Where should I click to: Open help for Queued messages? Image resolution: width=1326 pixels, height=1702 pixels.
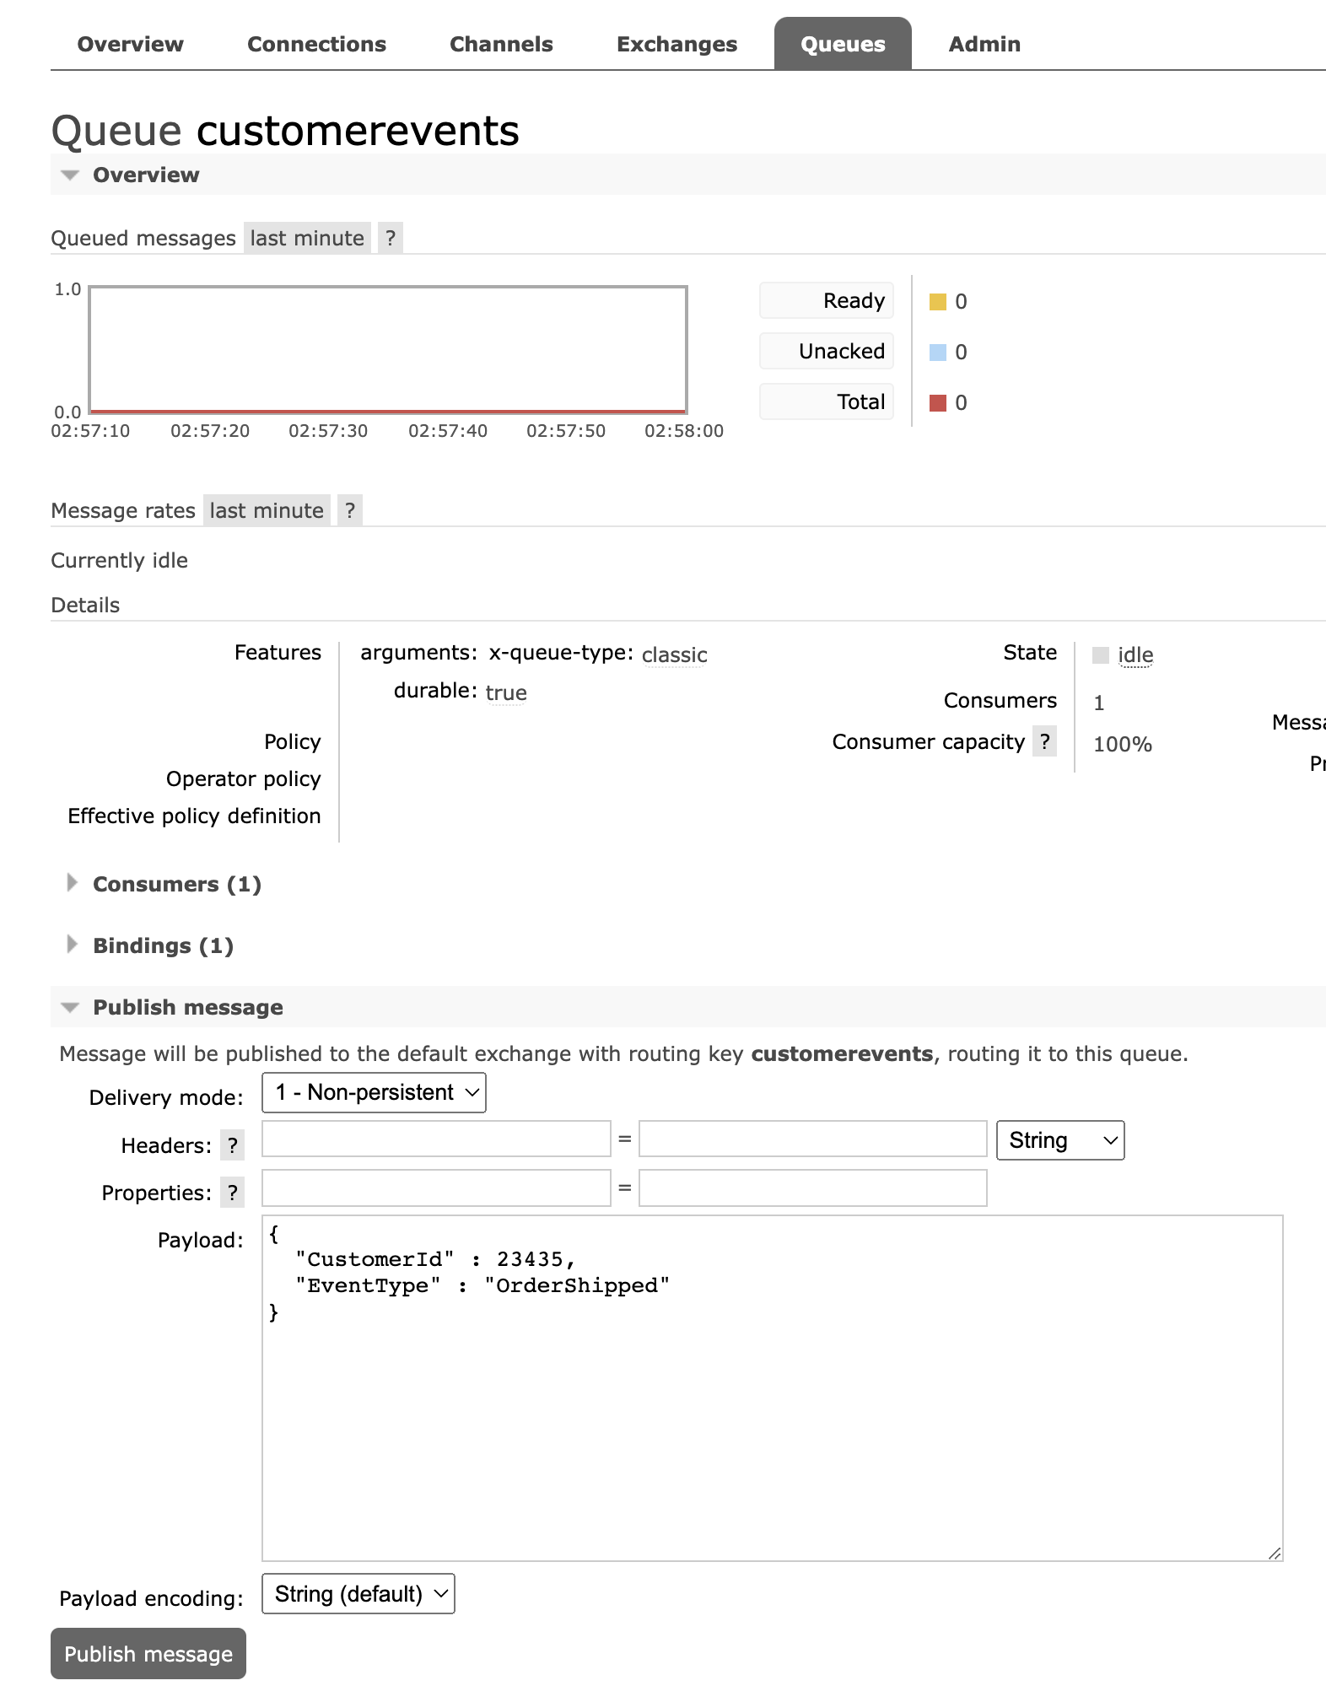[x=390, y=238]
